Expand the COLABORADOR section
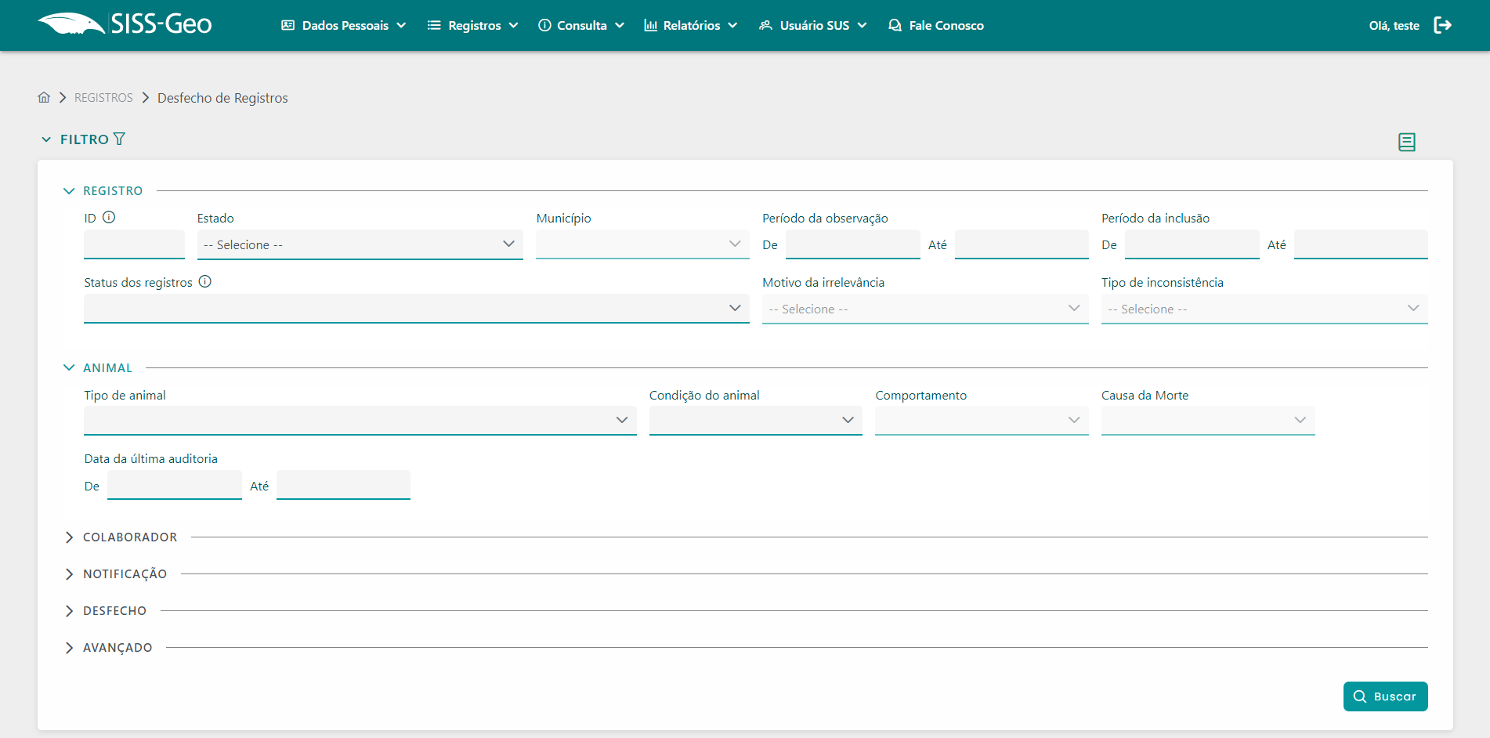 69,537
